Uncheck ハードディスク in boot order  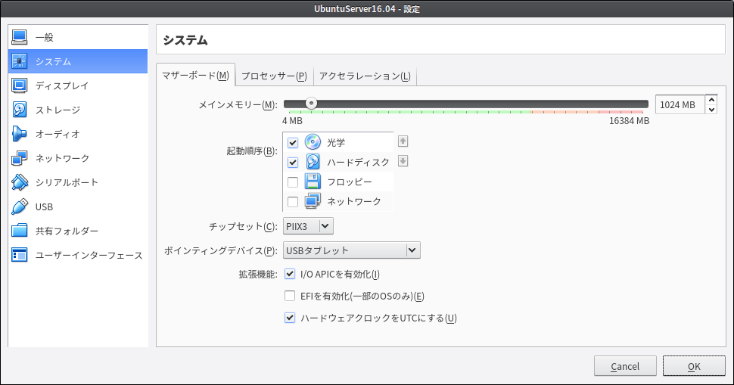(293, 163)
